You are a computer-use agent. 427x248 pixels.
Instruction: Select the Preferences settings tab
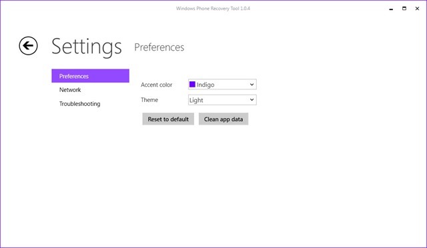(90, 76)
